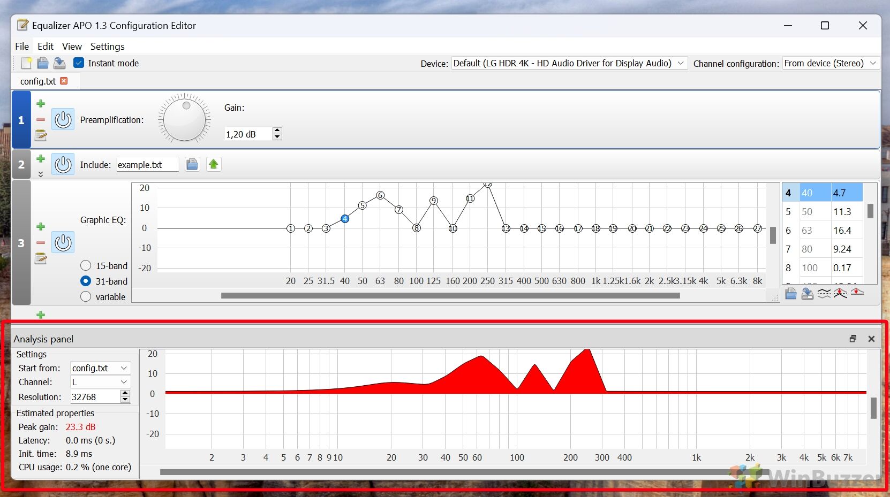This screenshot has height=497, width=890.
Task: Uncheck the Instant mode checkbox
Action: [79, 63]
